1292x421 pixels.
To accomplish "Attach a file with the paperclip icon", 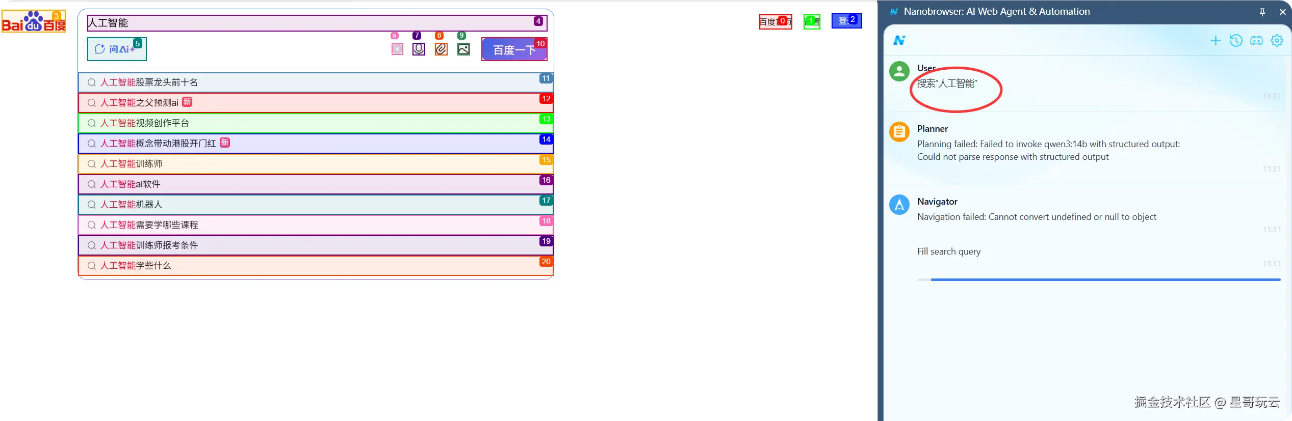I will point(441,49).
